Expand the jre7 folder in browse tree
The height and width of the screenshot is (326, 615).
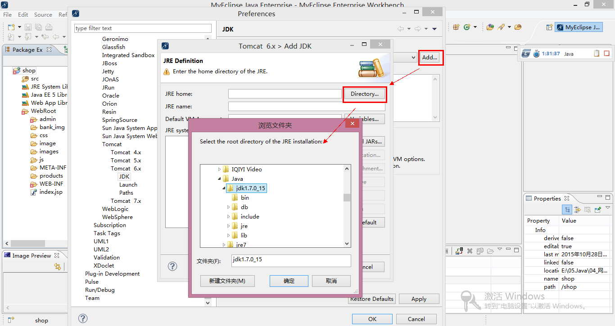click(x=224, y=245)
